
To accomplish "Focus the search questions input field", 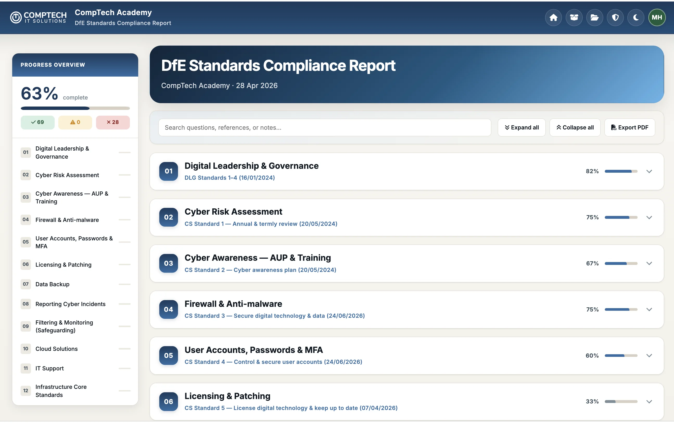I will point(325,128).
